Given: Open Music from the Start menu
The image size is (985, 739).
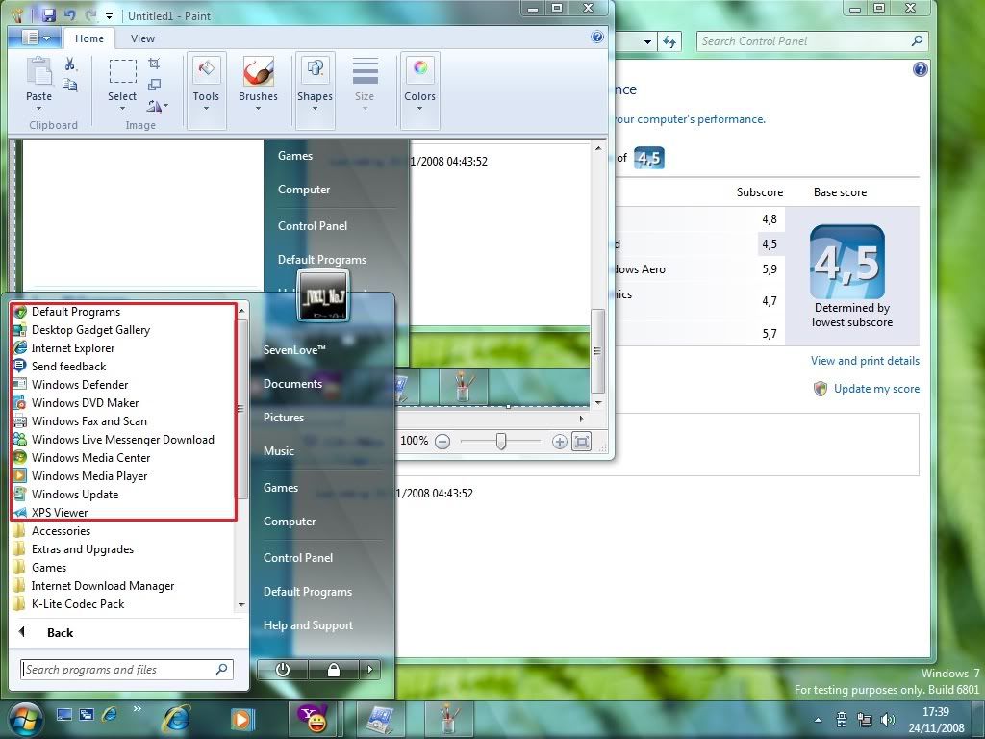Looking at the screenshot, I should pos(279,451).
